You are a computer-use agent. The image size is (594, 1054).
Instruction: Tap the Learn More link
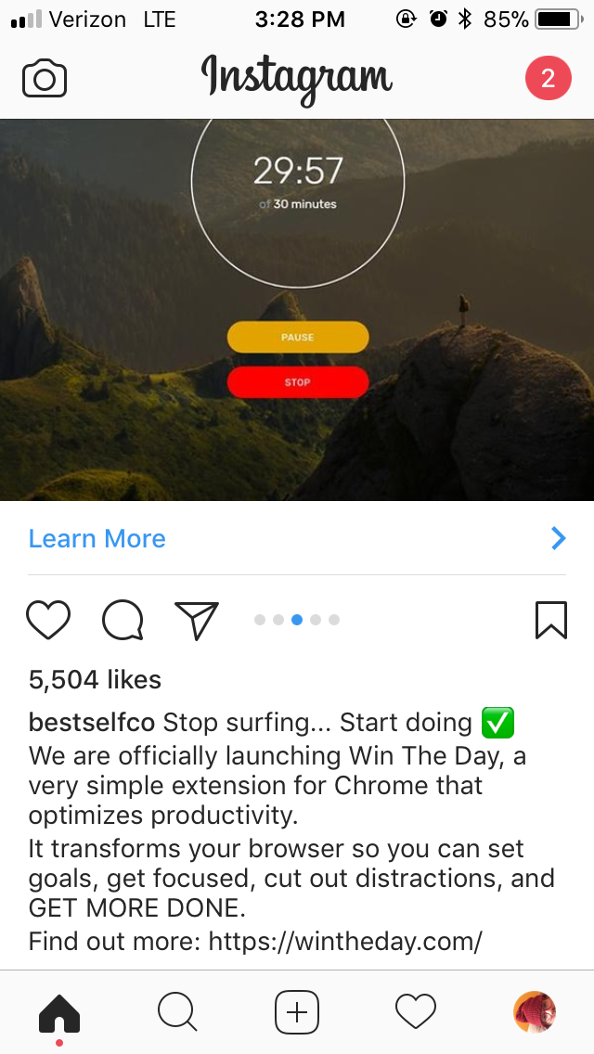pyautogui.click(x=97, y=538)
